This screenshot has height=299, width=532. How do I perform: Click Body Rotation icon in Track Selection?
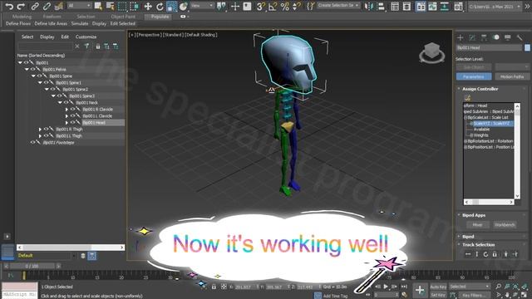click(485, 254)
